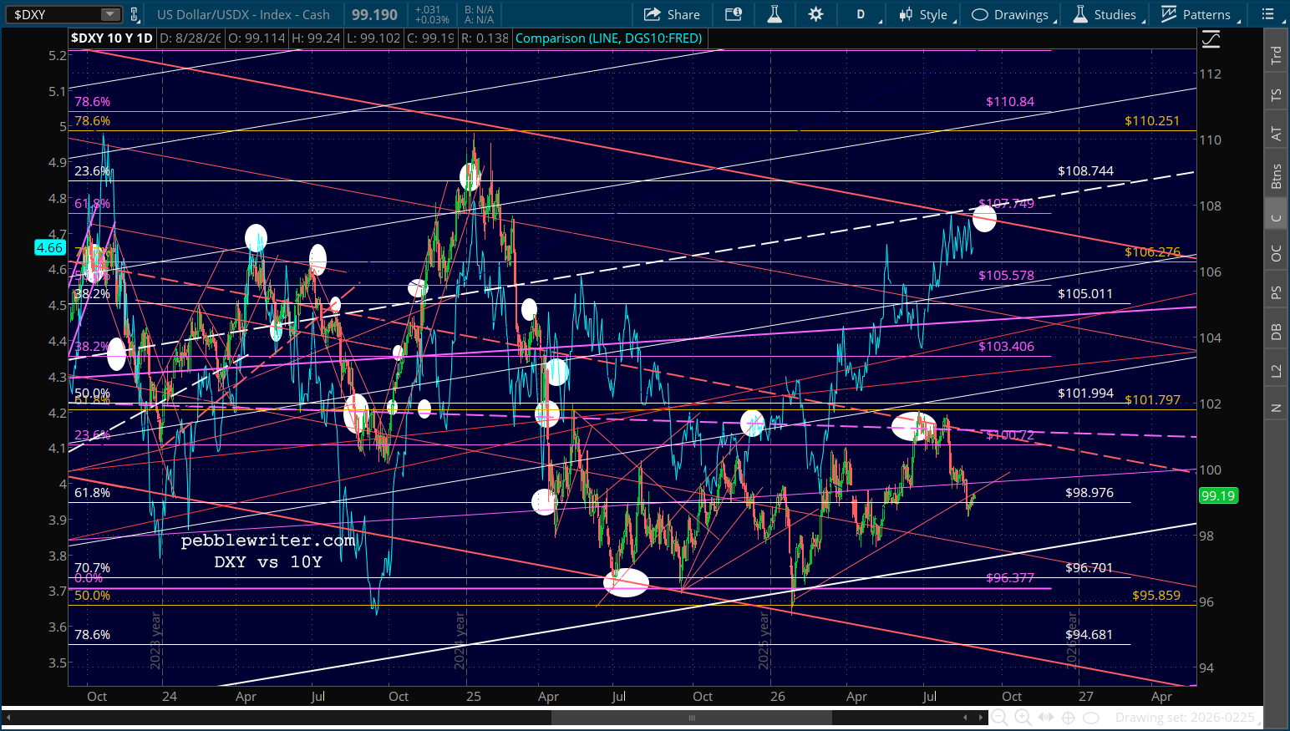
Task: Click the $DXY 10 Y 1D chart label
Action: point(112,38)
